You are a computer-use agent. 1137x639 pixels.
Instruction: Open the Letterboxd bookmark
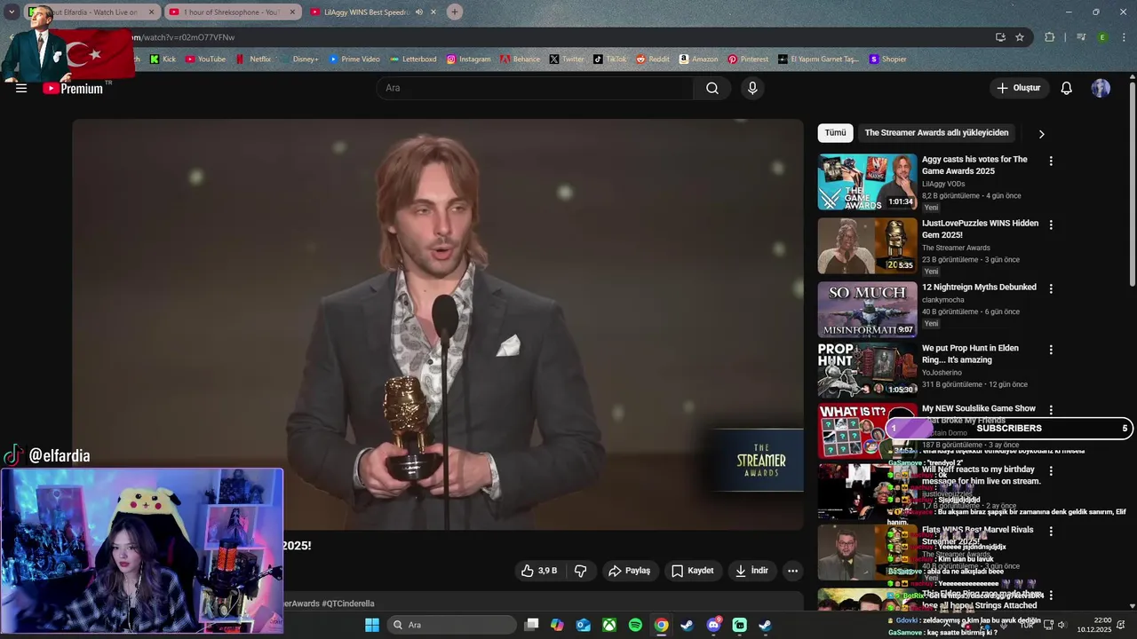pyautogui.click(x=413, y=59)
